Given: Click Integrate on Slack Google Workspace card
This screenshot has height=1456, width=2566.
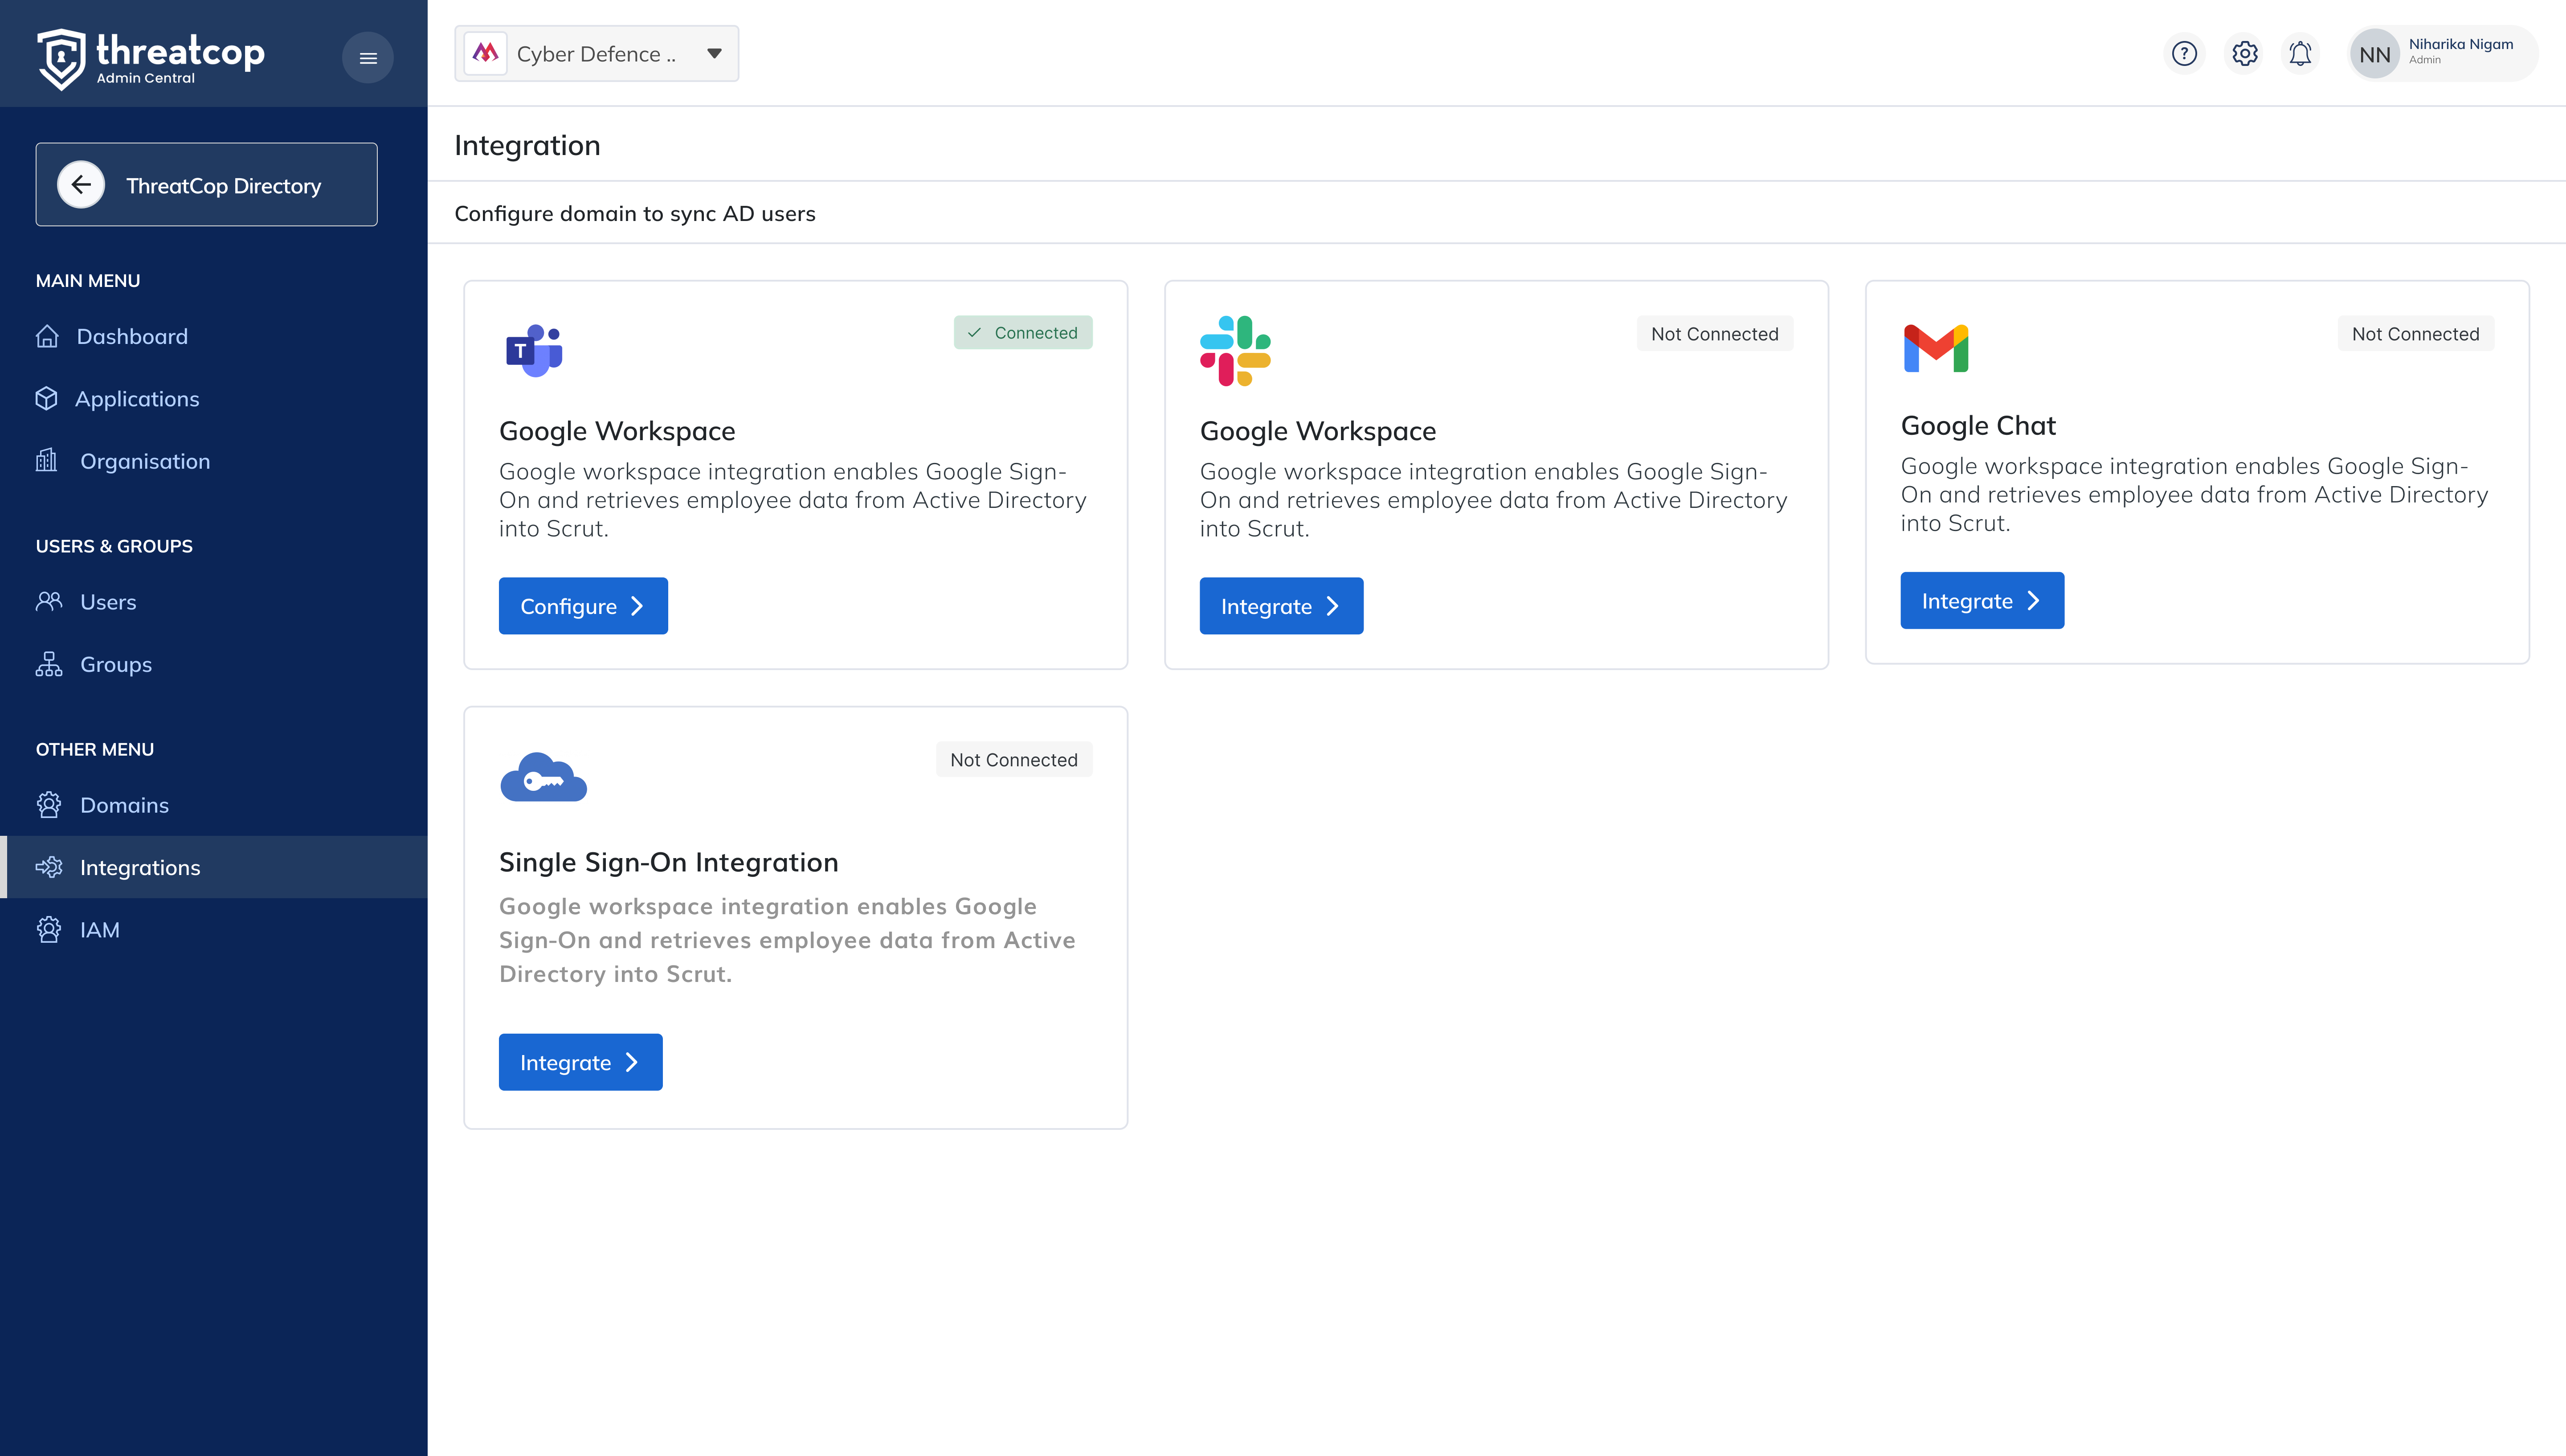Looking at the screenshot, I should point(1282,606).
